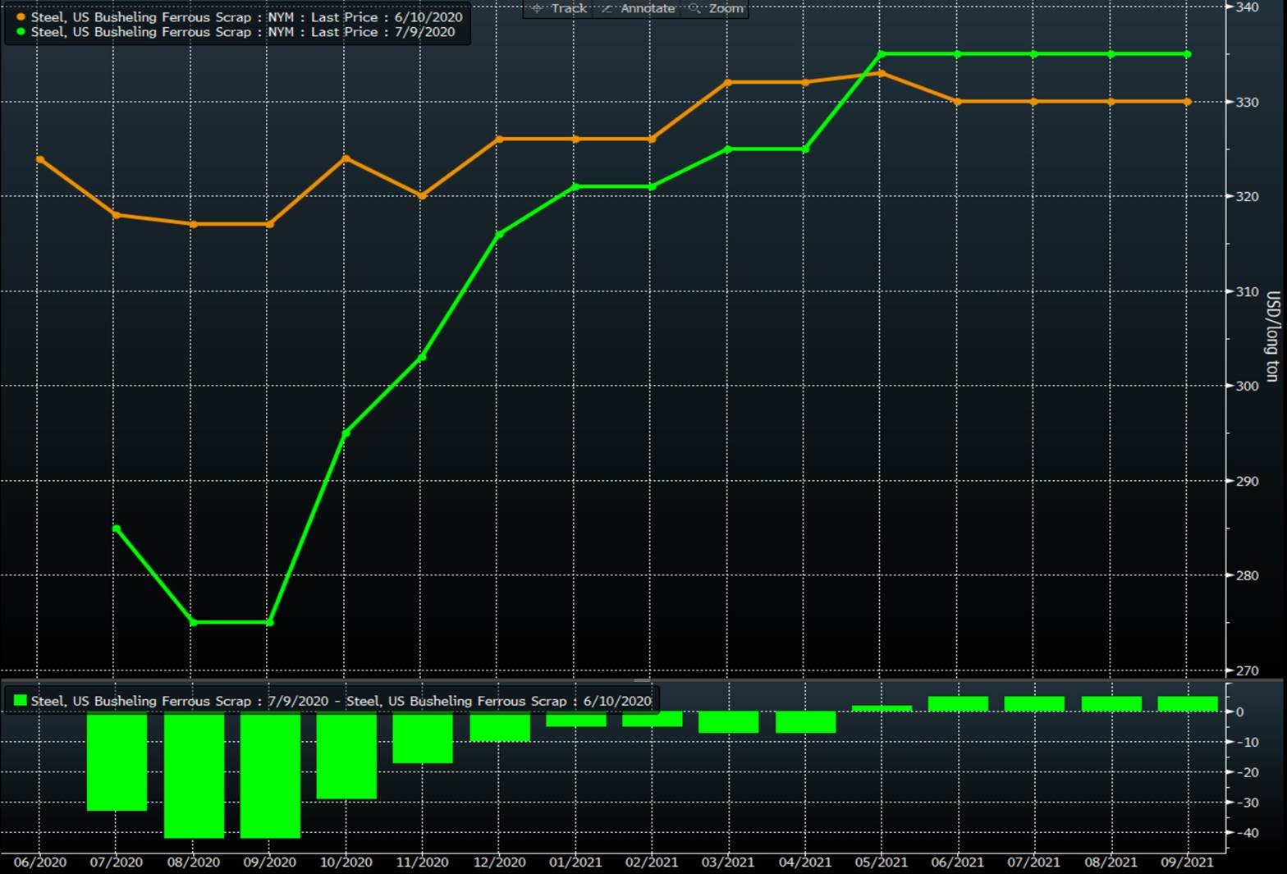Click the USD/long ton axis label
The width and height of the screenshot is (1287, 874).
click(1272, 336)
